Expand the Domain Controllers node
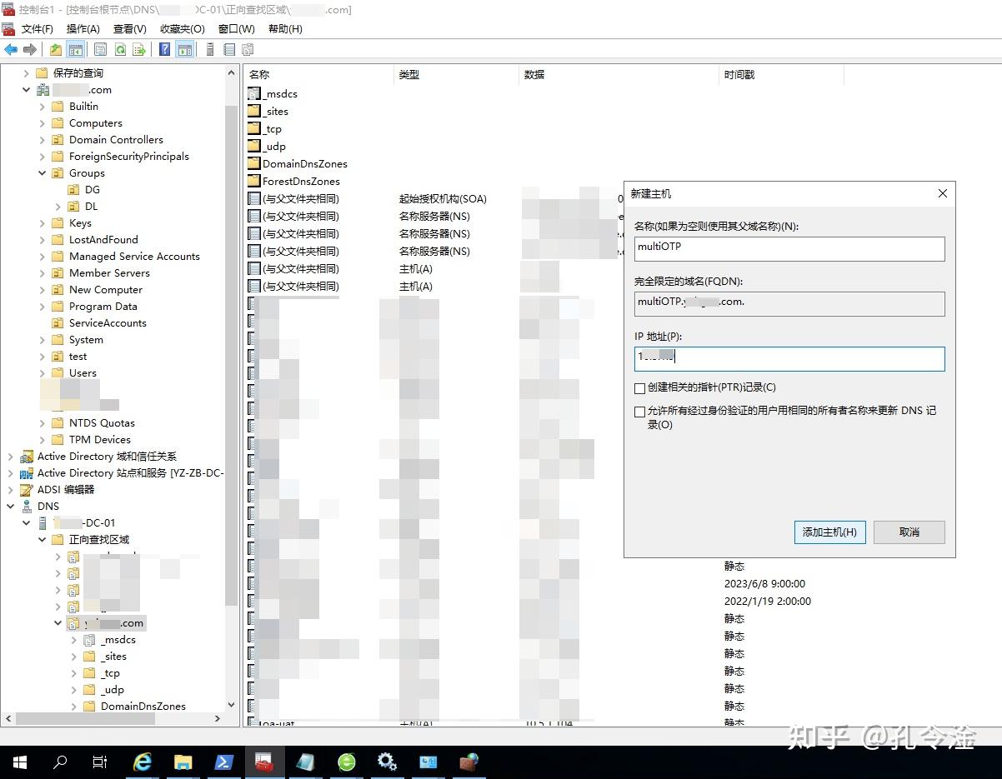The height and width of the screenshot is (779, 1002). click(43, 140)
